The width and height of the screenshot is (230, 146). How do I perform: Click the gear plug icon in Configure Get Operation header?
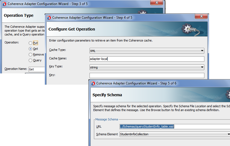(x=191, y=29)
